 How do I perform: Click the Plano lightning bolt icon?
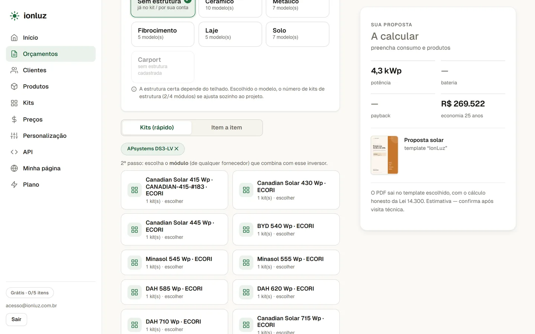pos(14,184)
